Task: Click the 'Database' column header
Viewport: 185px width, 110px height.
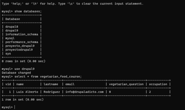Action: 13,19
